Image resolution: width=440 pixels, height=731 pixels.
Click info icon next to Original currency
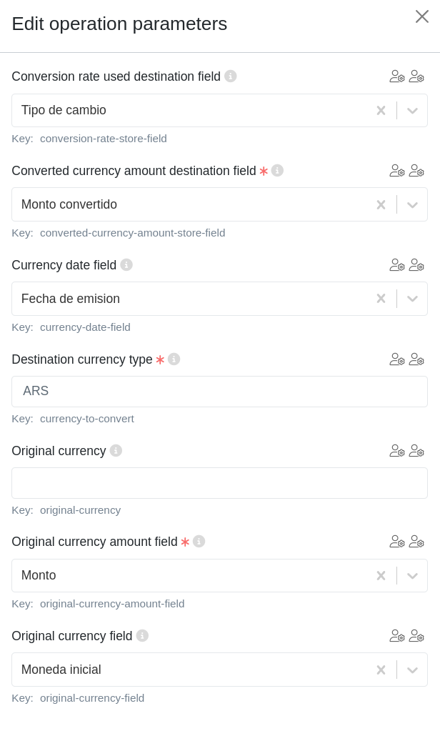(116, 450)
